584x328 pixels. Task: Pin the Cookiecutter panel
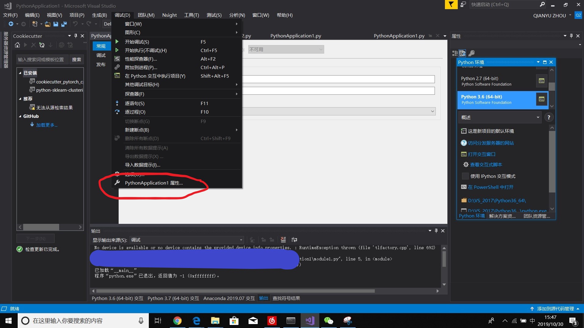click(x=76, y=36)
